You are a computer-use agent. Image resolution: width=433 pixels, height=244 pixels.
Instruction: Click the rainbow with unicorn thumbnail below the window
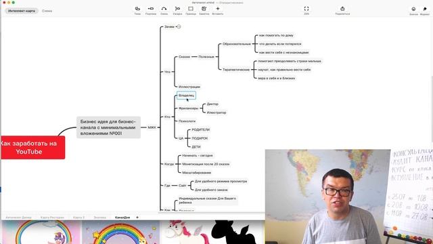pos(41,232)
